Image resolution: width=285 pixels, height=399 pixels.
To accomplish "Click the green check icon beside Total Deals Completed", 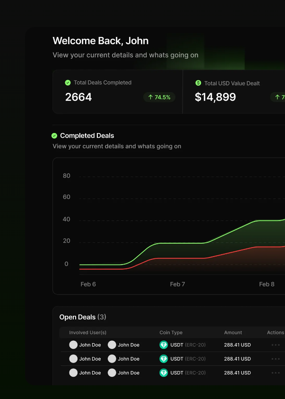I will coord(68,83).
